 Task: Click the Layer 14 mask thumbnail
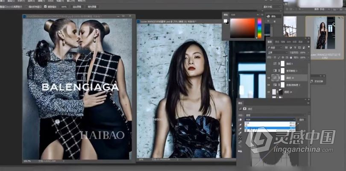(281, 92)
